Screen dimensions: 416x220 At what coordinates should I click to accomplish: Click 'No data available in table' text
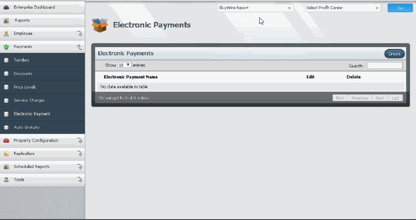[124, 87]
